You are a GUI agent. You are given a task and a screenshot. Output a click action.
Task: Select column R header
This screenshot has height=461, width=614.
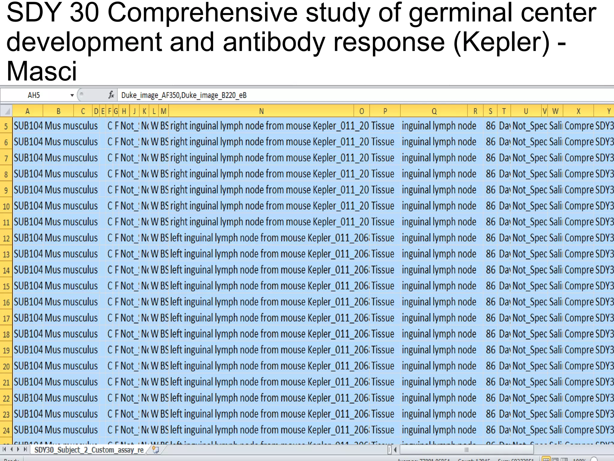point(475,111)
